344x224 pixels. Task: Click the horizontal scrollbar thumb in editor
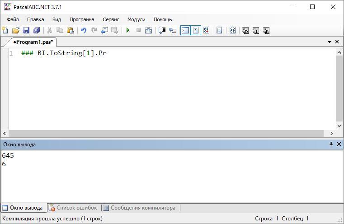click(166, 133)
